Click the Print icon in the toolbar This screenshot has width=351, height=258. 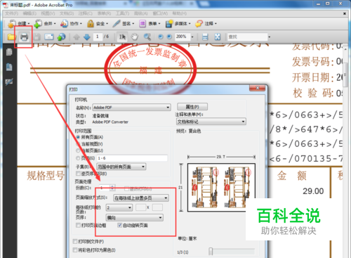24,37
